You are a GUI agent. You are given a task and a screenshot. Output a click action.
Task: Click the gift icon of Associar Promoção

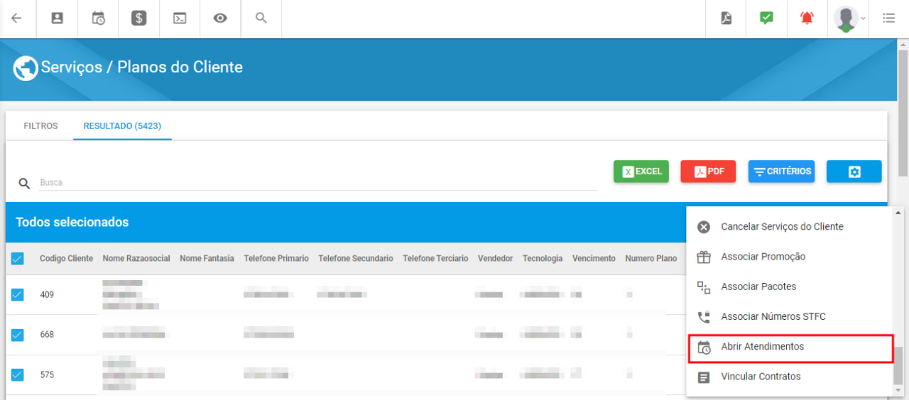coord(704,257)
